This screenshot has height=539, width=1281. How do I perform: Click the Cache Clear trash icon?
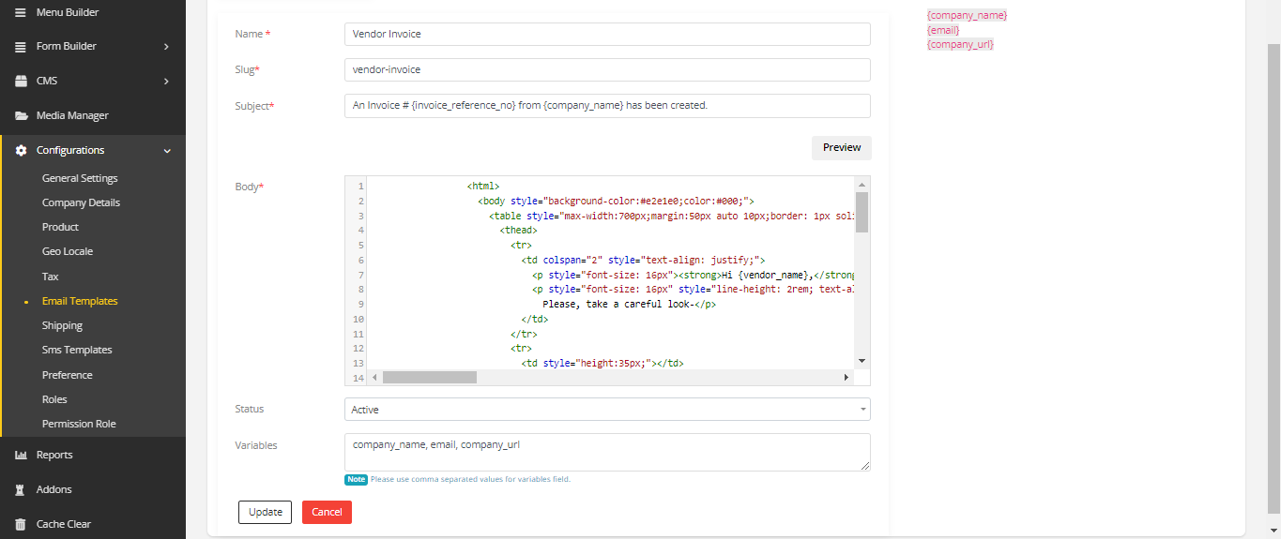[21, 524]
